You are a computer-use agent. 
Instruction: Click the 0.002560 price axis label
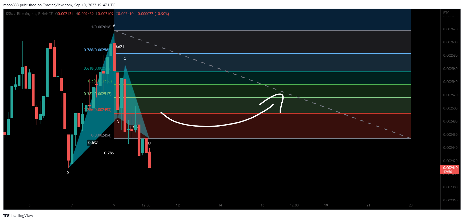450,69
